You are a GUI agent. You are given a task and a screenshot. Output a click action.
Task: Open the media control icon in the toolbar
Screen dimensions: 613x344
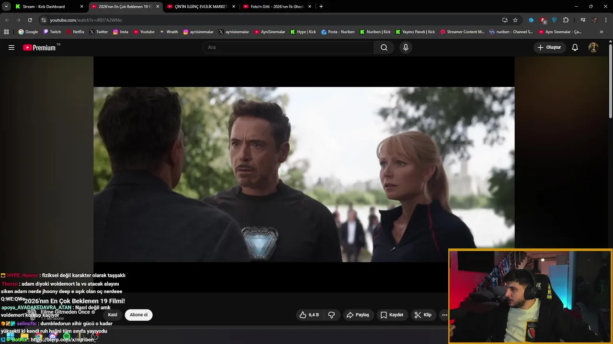[583, 20]
